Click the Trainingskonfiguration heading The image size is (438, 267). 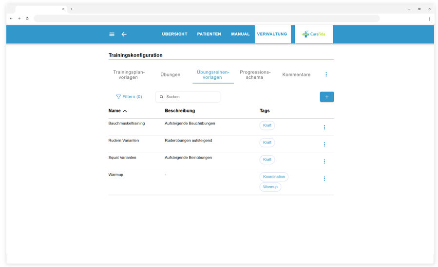click(135, 55)
